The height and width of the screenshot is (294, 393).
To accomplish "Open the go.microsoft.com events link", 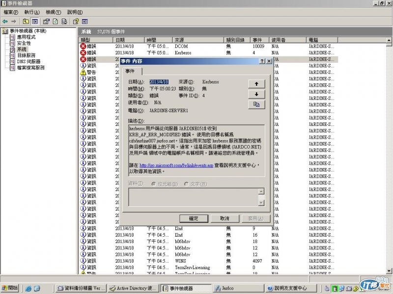I will (176, 165).
